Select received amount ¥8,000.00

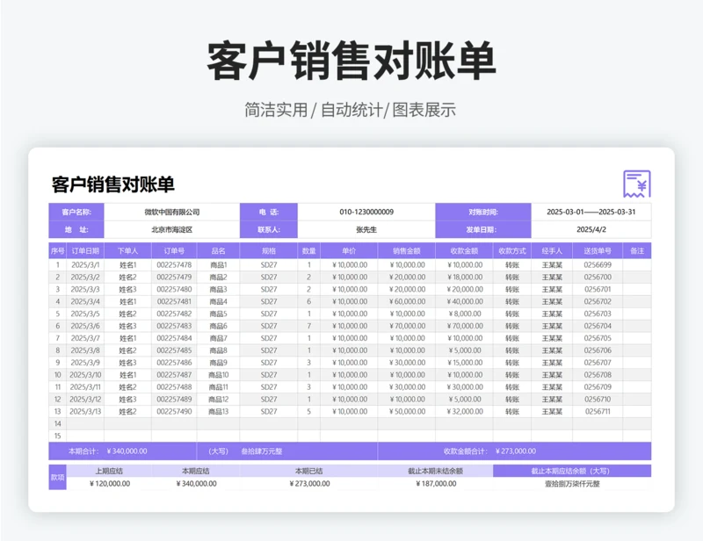[x=465, y=314]
